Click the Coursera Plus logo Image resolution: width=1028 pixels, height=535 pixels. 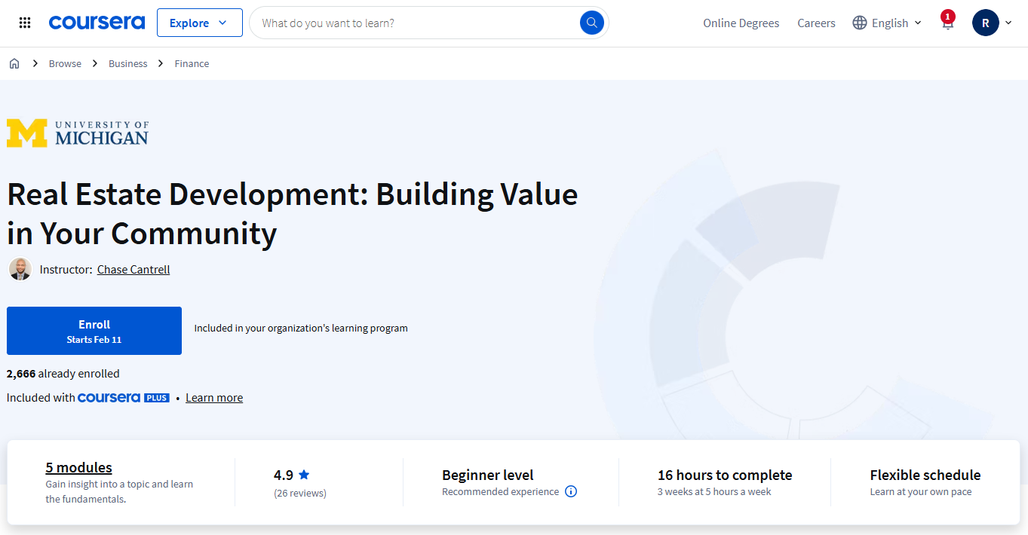(x=124, y=397)
